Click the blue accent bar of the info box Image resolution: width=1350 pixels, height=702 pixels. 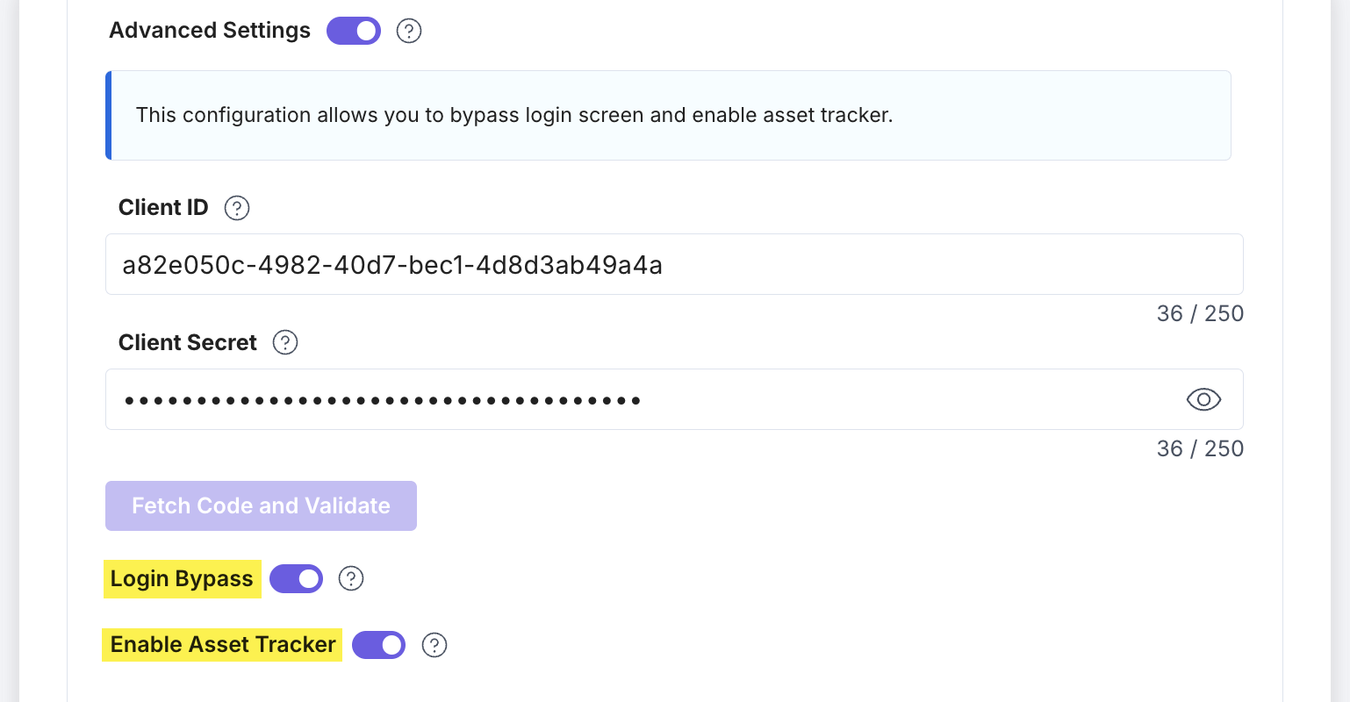point(108,115)
